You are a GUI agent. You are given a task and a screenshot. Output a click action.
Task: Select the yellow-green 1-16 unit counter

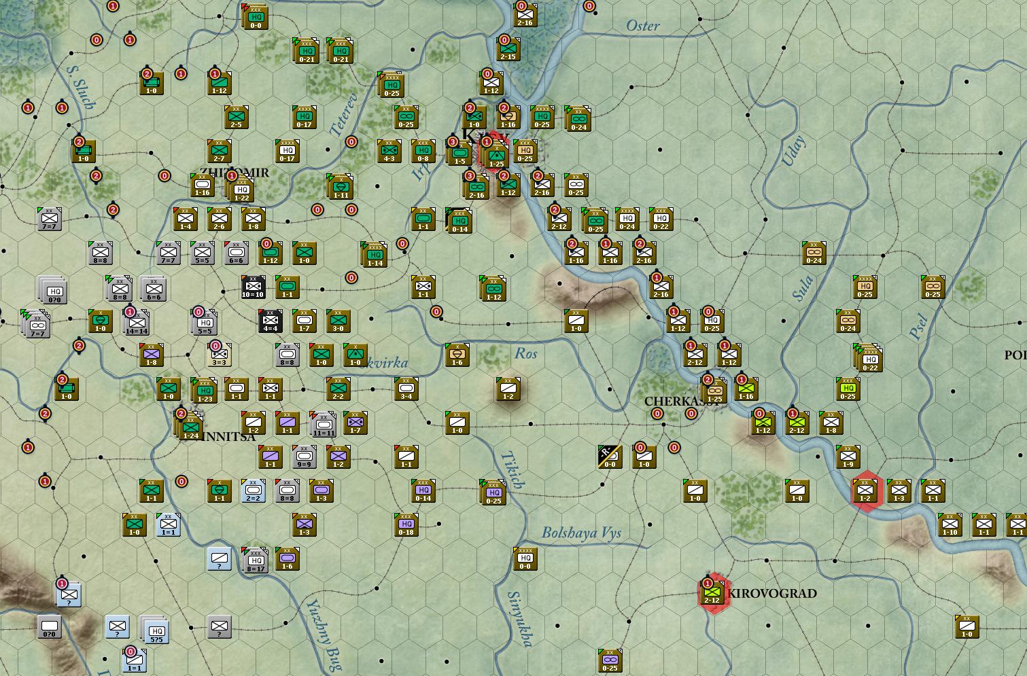tap(746, 389)
